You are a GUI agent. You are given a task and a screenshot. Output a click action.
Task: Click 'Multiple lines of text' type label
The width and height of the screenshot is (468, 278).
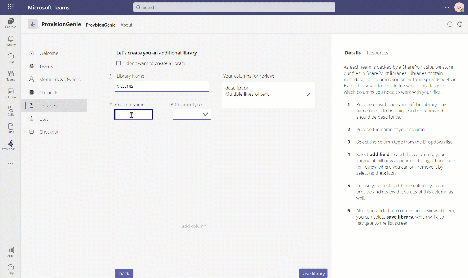click(247, 94)
